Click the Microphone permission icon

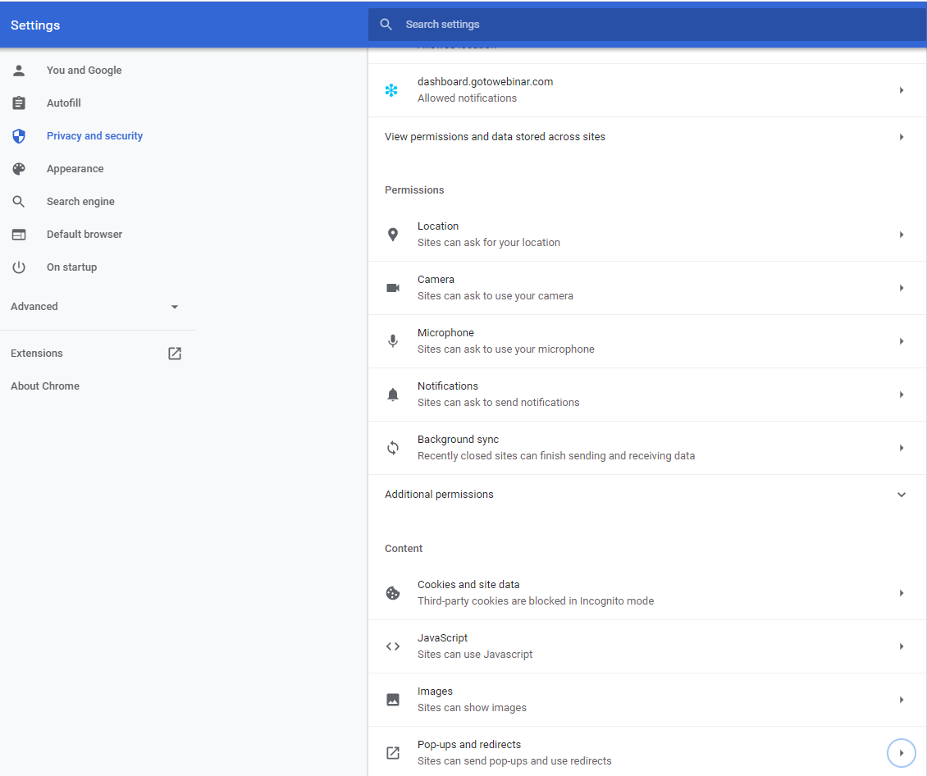click(393, 341)
